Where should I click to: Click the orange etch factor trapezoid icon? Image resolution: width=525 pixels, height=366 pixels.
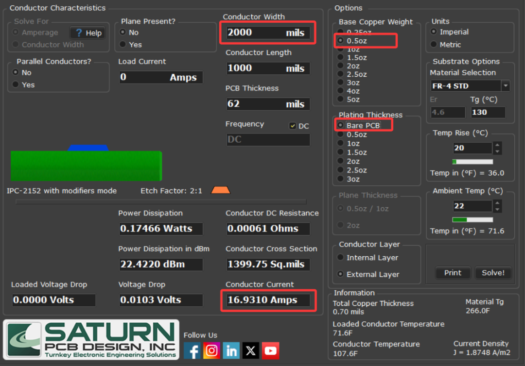pyautogui.click(x=220, y=190)
